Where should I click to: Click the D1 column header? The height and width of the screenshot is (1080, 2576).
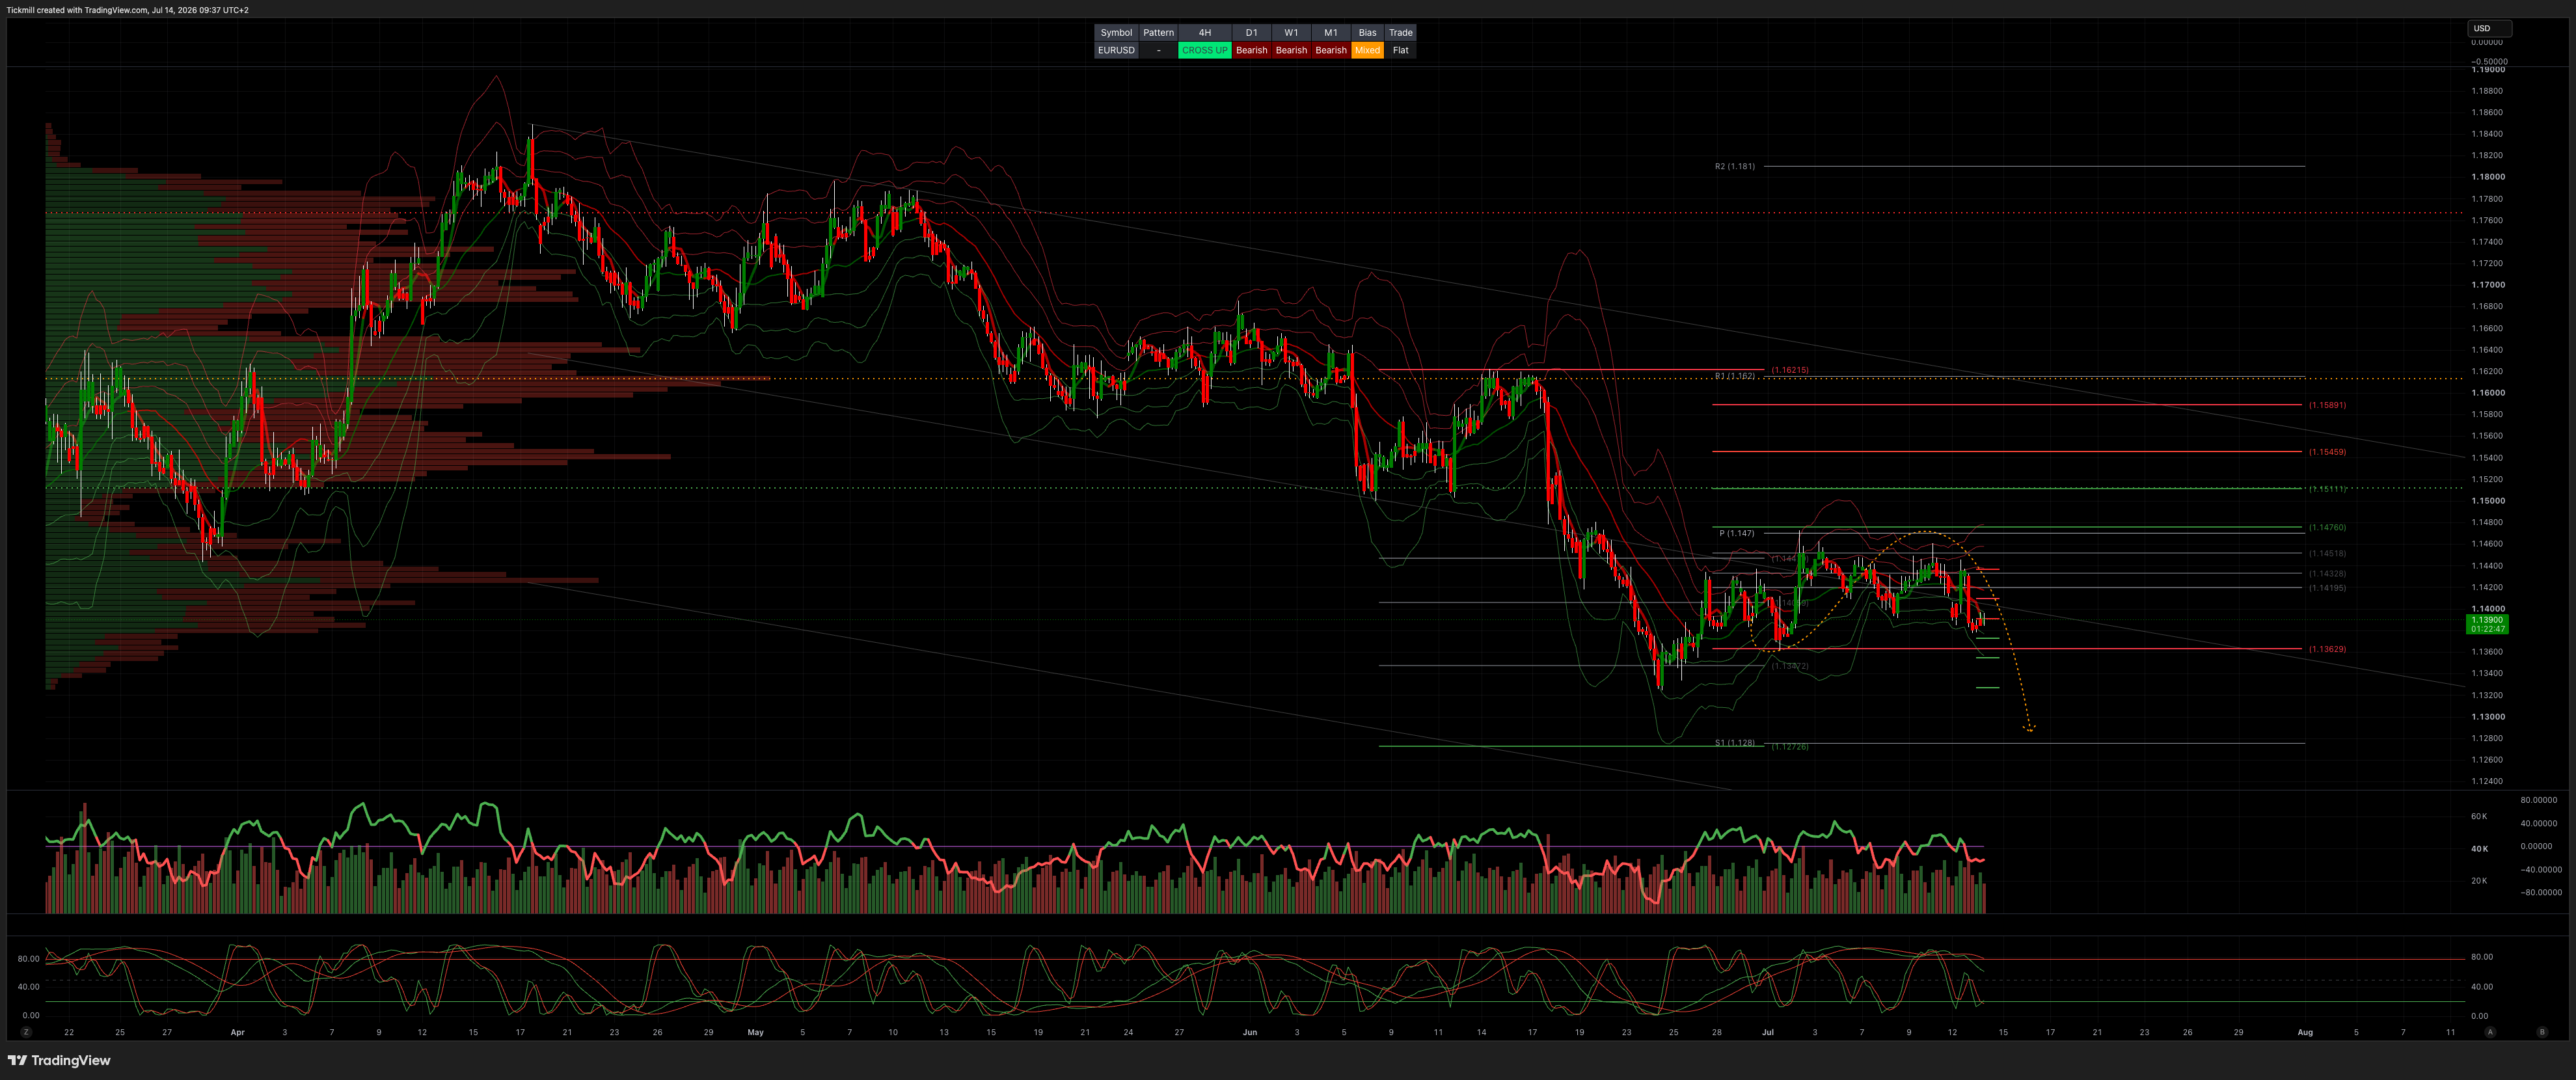tap(1251, 33)
